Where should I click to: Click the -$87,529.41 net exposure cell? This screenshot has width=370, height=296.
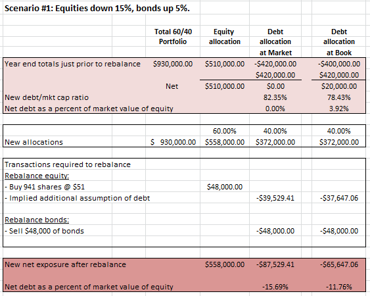[x=275, y=264]
